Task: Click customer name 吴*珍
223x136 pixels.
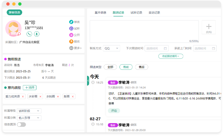Action: point(30,23)
